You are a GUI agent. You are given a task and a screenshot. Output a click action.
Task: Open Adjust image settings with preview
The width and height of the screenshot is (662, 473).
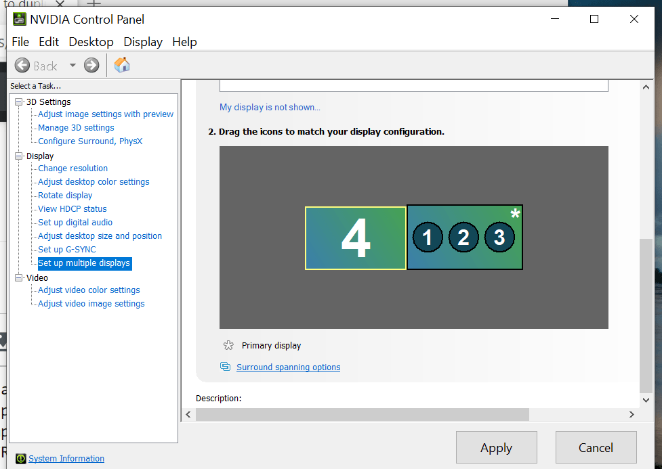coord(106,114)
